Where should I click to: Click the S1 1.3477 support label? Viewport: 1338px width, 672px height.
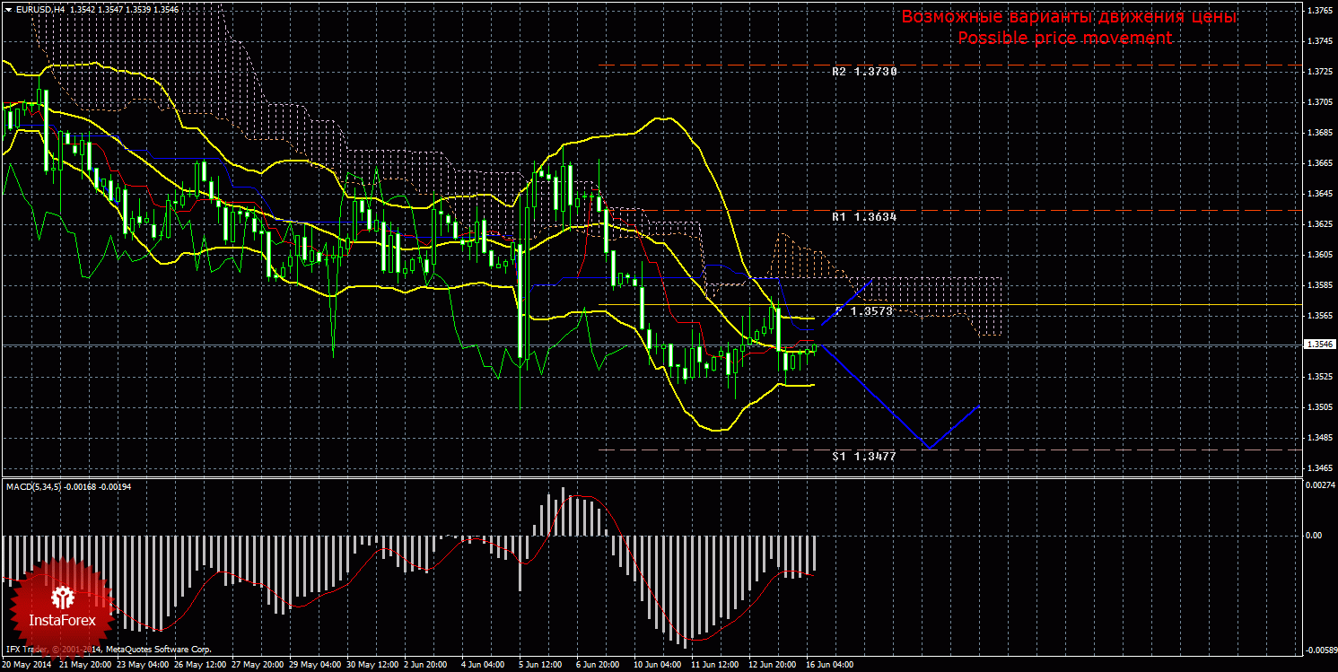click(863, 456)
